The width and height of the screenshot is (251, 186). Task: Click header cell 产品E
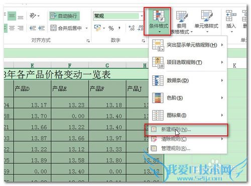coord(70,88)
